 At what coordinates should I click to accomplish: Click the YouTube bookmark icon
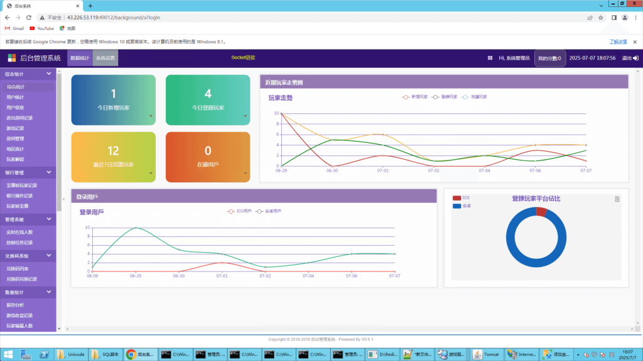(x=32, y=28)
